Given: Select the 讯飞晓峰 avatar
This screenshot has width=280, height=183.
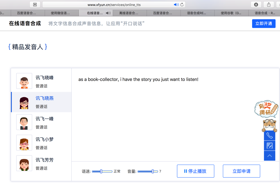Looking at the screenshot, I should pyautogui.click(x=24, y=81).
